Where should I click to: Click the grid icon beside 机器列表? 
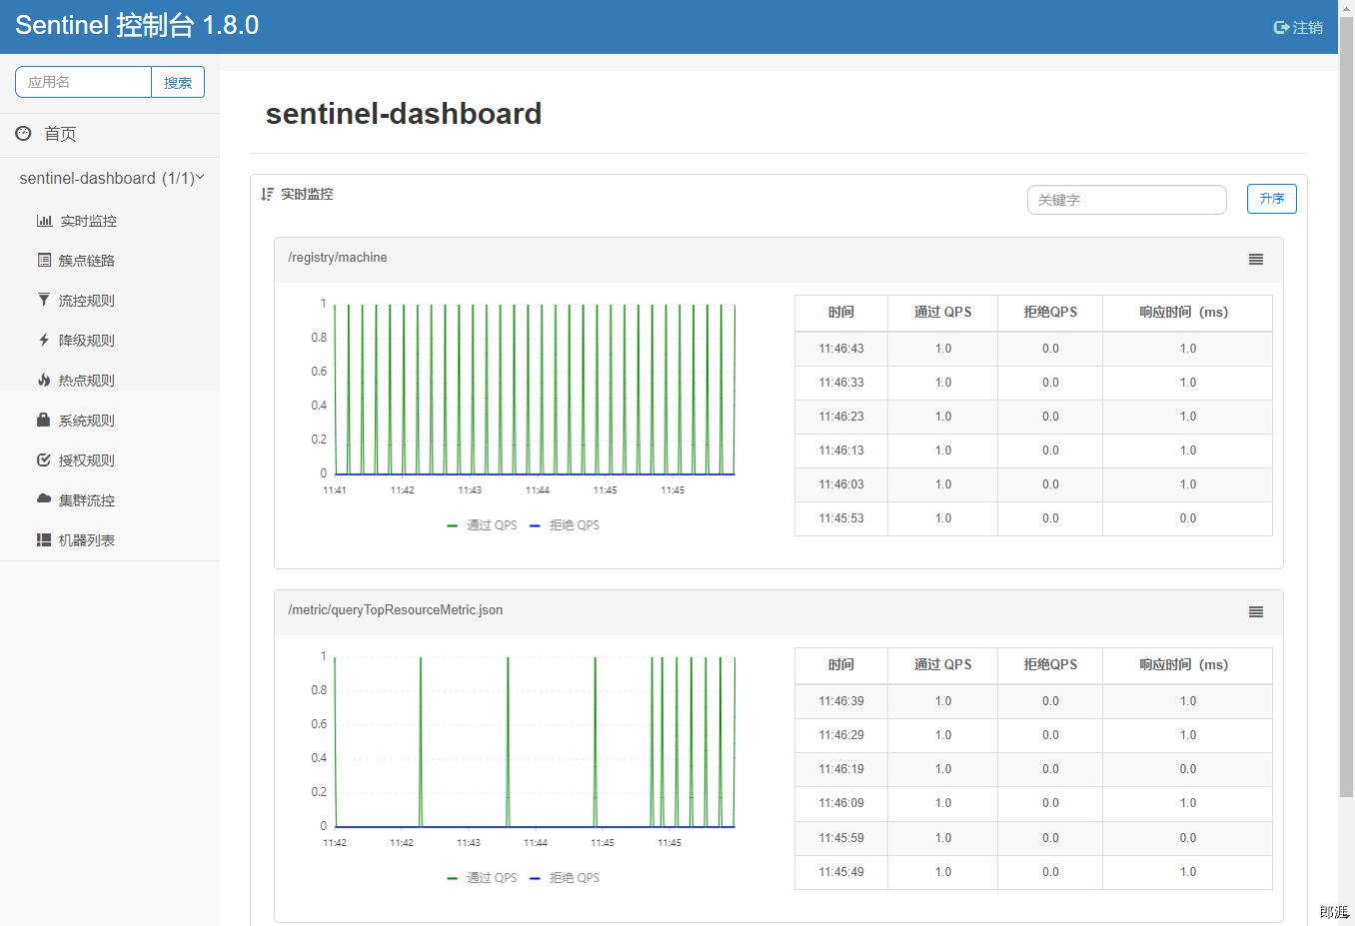[x=44, y=539]
